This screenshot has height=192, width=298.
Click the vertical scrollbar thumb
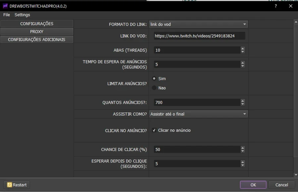click(x=296, y=90)
